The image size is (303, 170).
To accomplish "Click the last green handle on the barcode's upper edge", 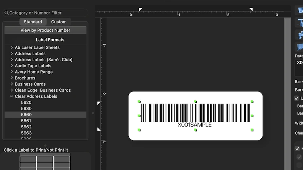I will [252, 102].
